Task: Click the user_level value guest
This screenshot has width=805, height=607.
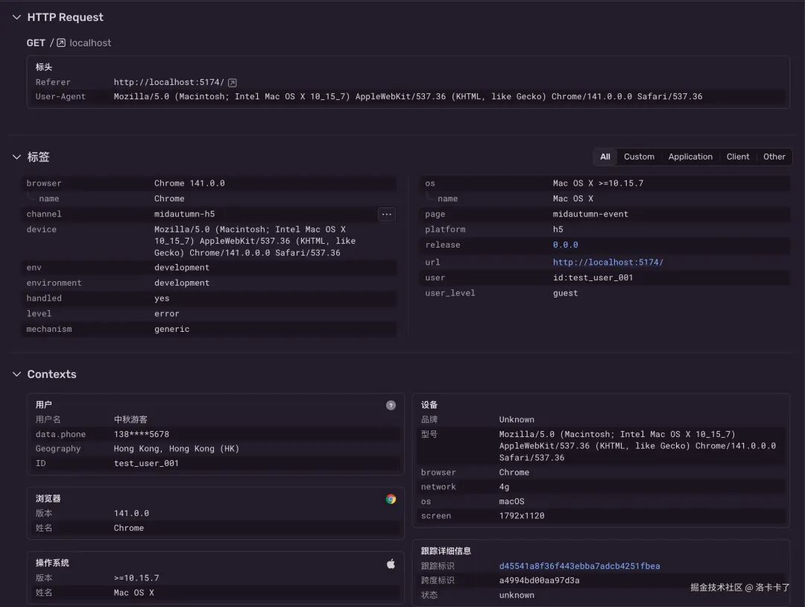Action: [x=565, y=293]
